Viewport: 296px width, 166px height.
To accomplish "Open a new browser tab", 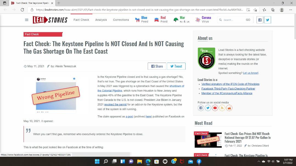I will coord(59,3).
